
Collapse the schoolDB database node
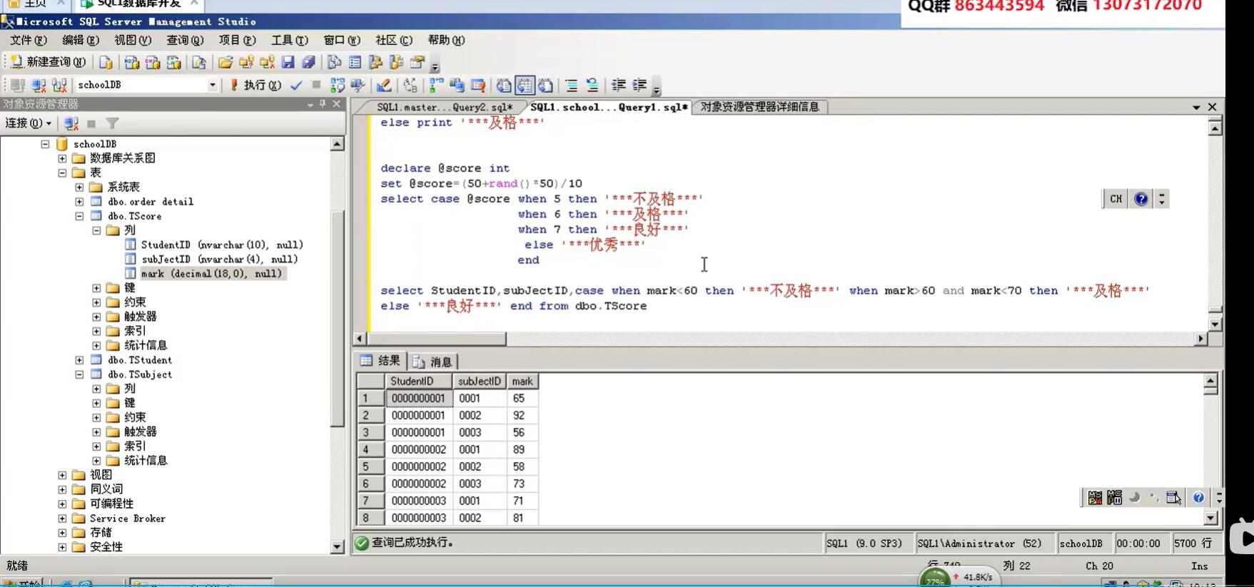45,144
